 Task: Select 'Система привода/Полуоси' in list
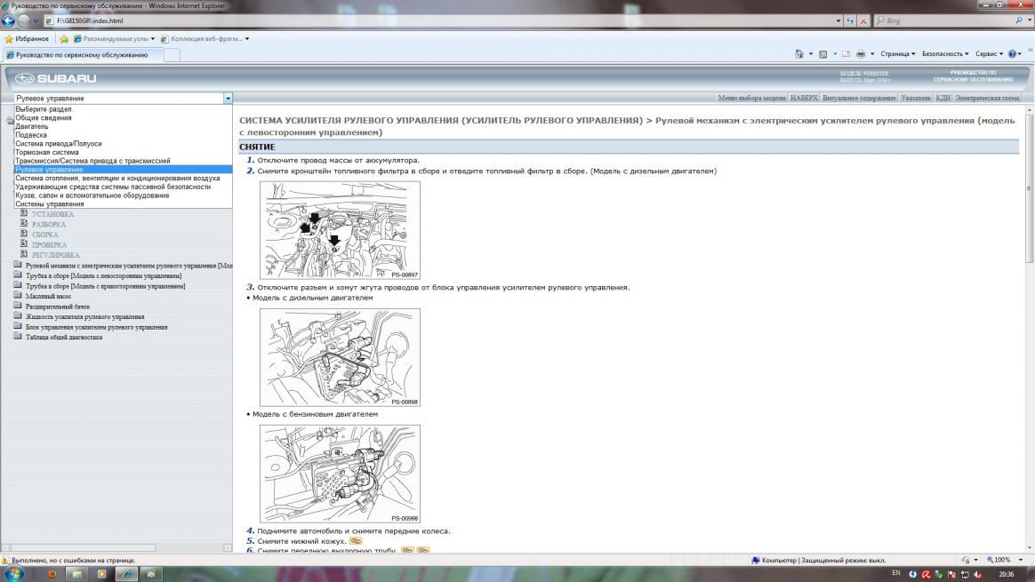click(123, 143)
